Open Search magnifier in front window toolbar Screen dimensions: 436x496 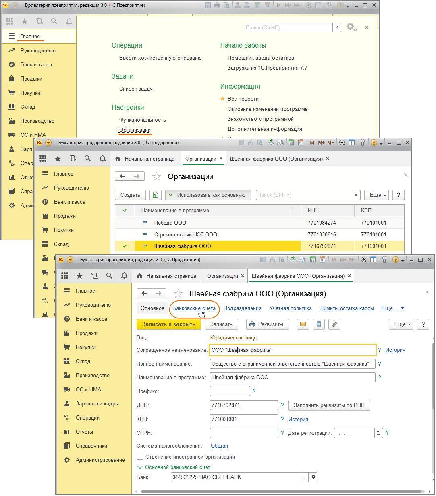pos(109,276)
